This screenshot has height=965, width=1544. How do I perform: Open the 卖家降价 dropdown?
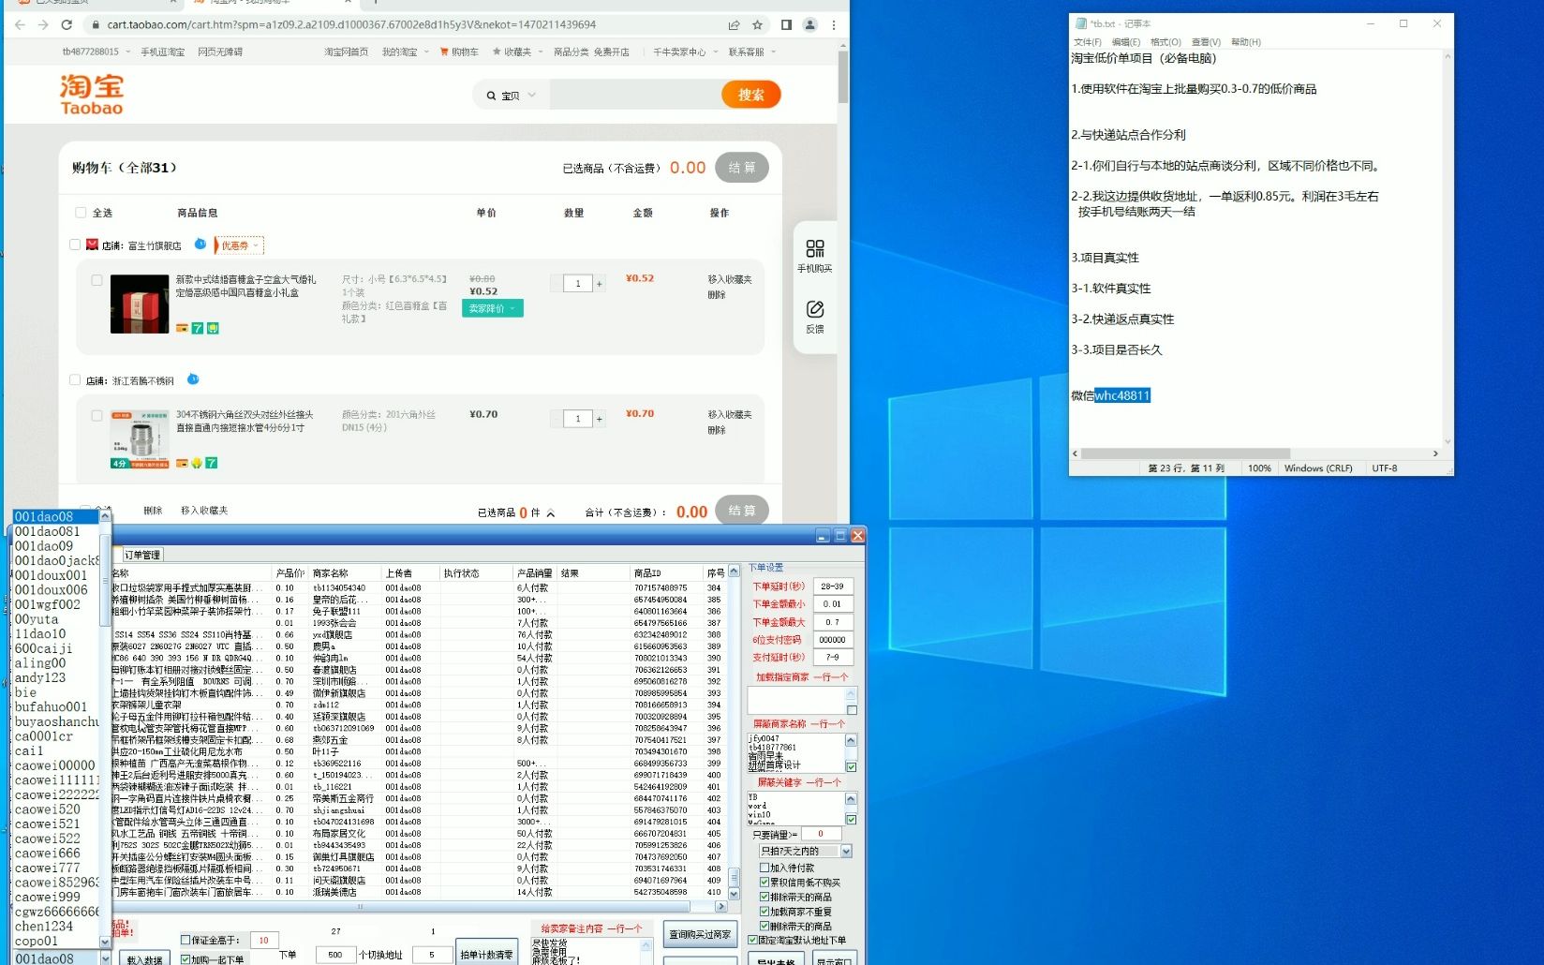(493, 308)
